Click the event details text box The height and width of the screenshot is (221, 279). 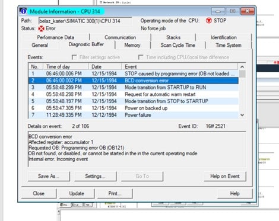137,149
